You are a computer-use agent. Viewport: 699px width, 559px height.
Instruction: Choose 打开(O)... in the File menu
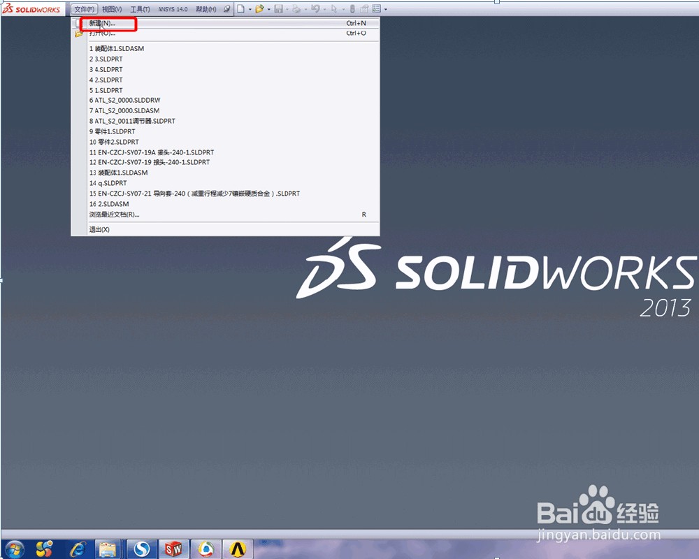click(x=225, y=34)
